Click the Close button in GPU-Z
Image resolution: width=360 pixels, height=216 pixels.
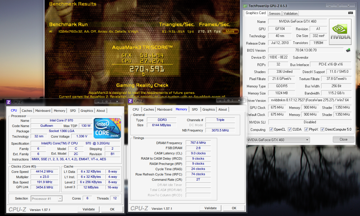(344, 139)
